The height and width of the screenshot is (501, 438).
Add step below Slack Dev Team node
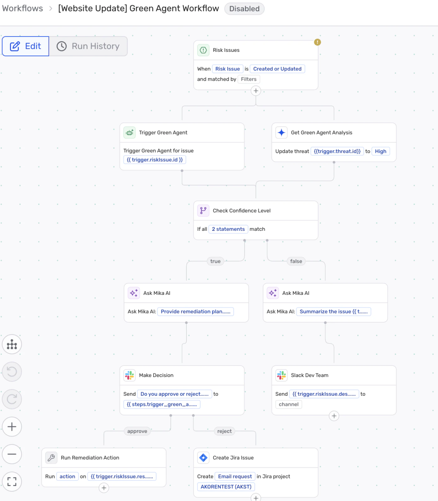(x=334, y=416)
